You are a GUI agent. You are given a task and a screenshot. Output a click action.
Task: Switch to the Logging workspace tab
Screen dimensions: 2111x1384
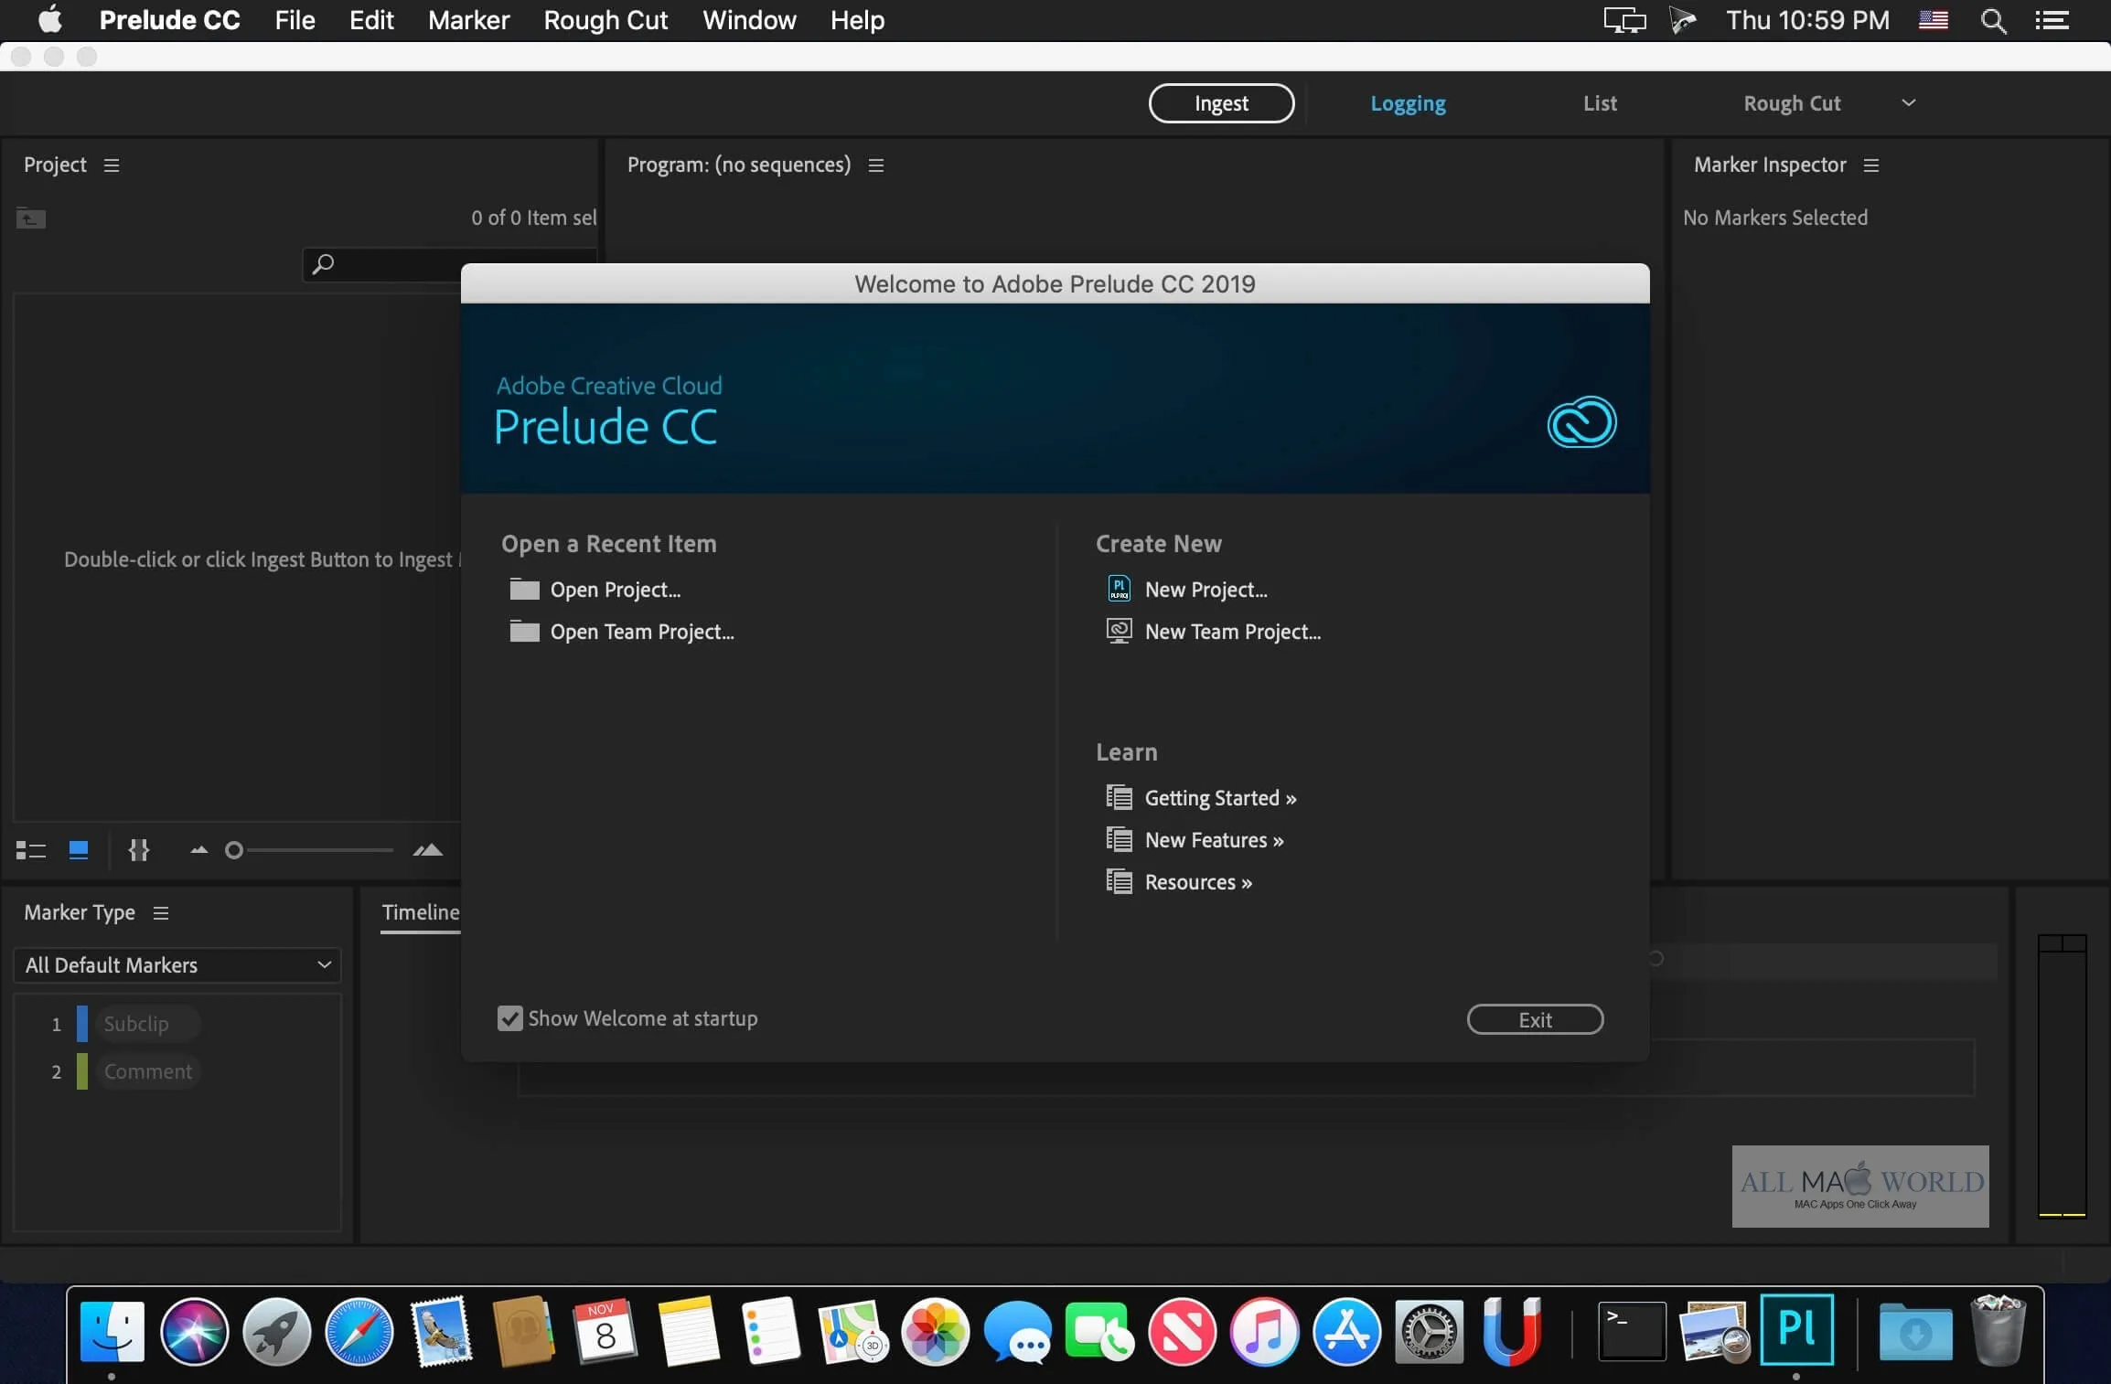1407,103
